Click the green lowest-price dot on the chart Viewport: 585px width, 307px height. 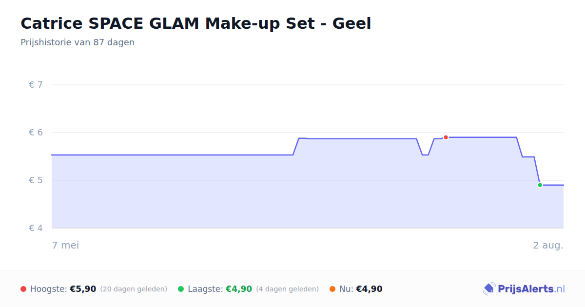tap(540, 185)
